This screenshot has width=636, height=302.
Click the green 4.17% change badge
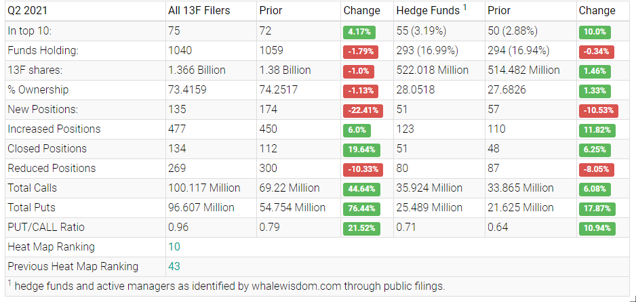(360, 32)
